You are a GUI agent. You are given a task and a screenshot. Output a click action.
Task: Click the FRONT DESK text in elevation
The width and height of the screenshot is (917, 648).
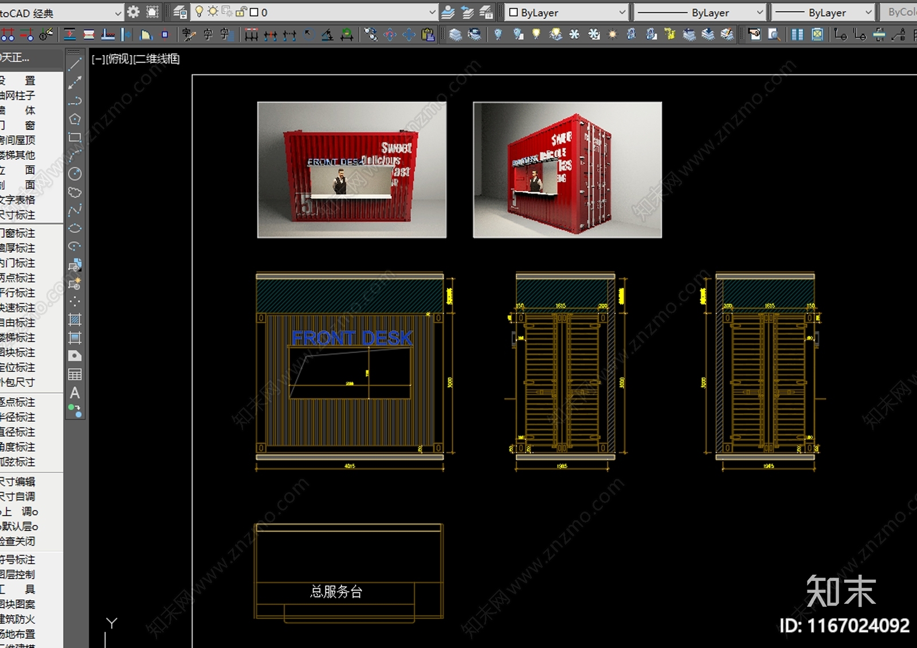[x=352, y=338]
